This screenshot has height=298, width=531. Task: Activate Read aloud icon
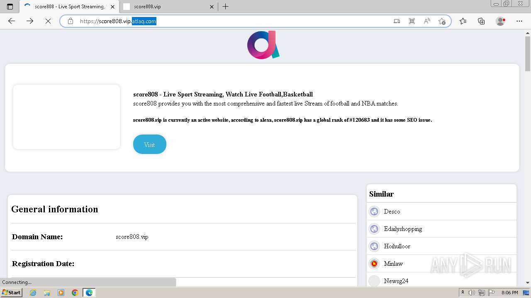pos(427,21)
